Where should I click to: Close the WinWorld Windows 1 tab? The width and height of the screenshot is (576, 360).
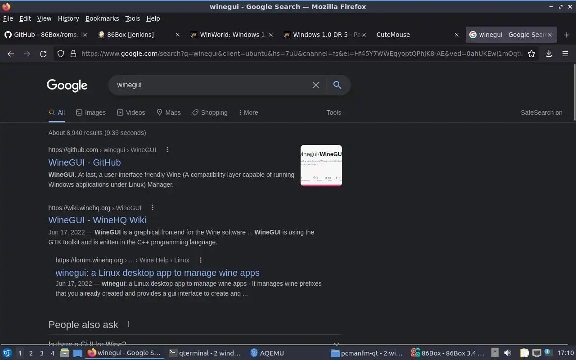(270, 35)
